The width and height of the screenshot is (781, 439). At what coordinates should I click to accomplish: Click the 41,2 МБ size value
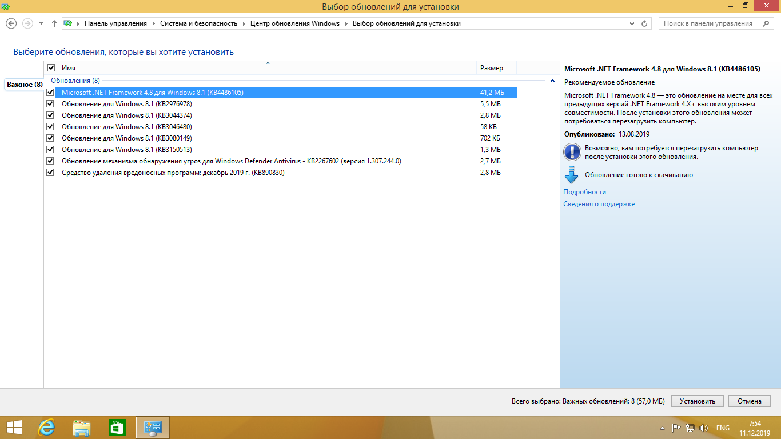pos(492,92)
